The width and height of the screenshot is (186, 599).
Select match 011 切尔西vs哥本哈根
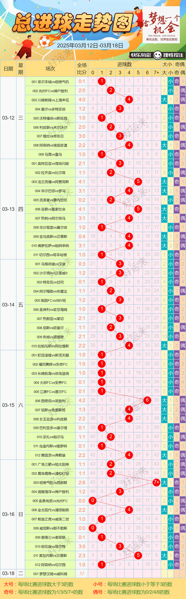50,255
